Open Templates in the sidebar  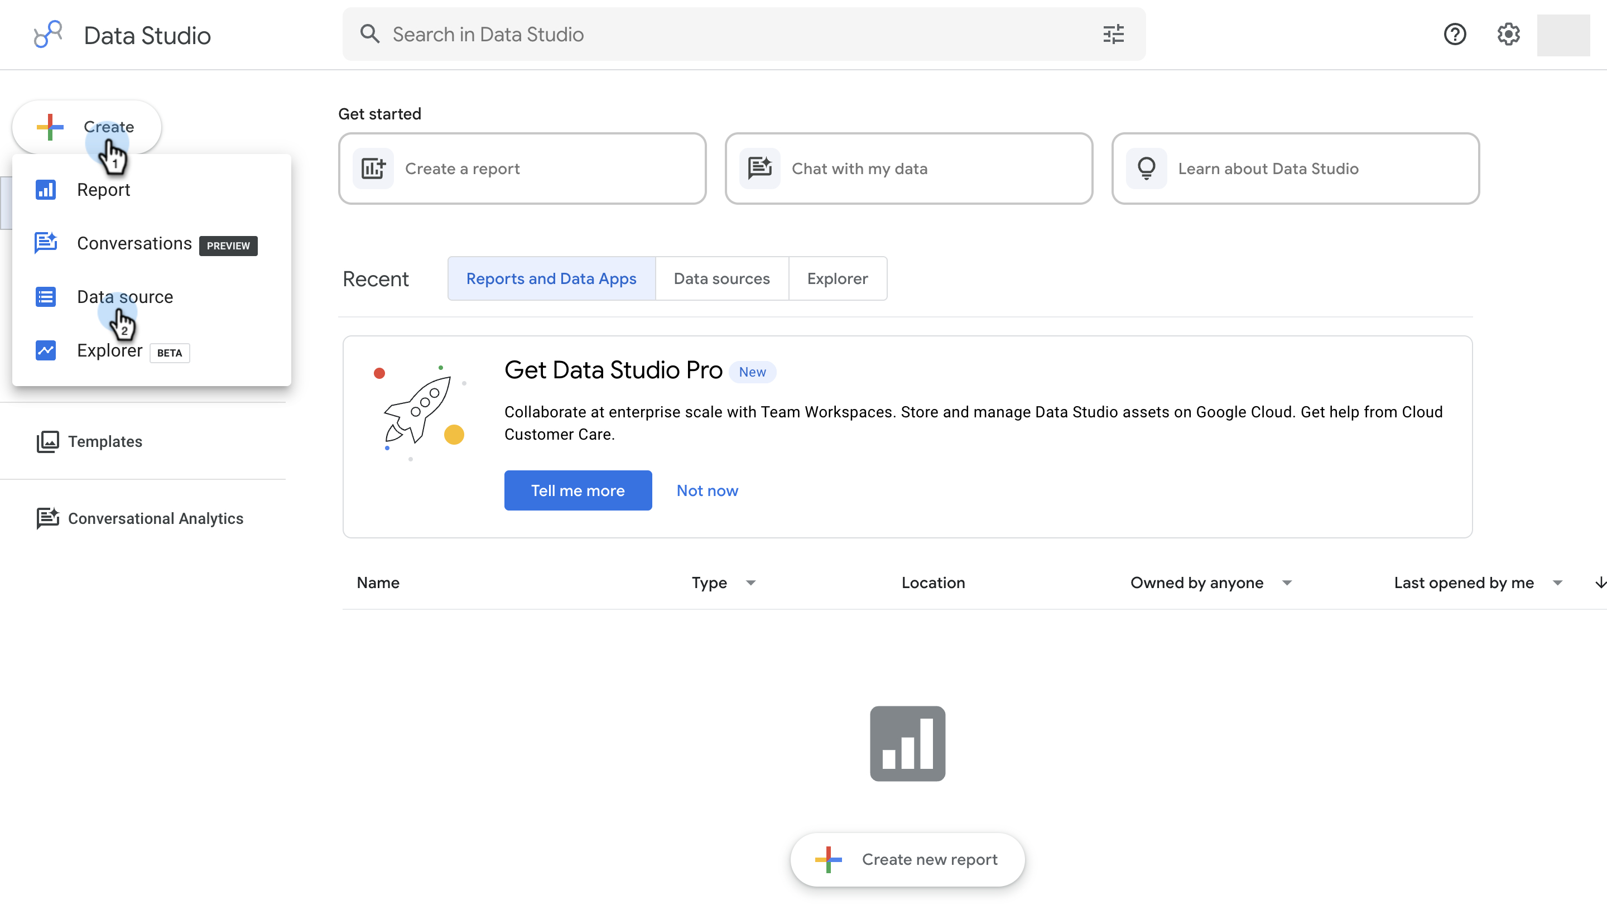tap(89, 441)
